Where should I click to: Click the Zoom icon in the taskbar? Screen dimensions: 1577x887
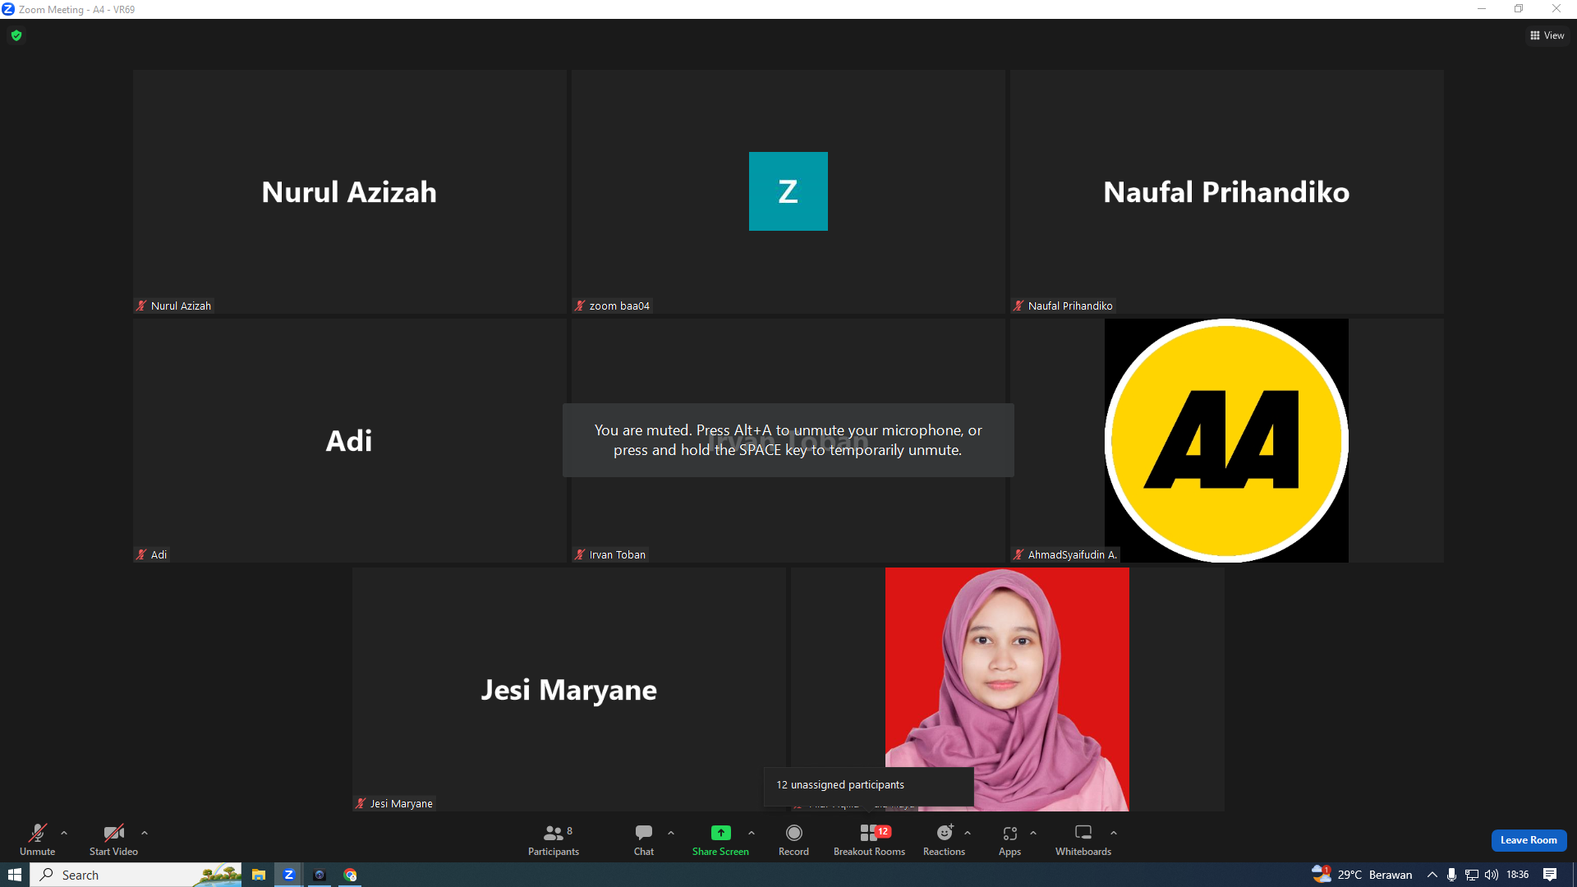288,875
